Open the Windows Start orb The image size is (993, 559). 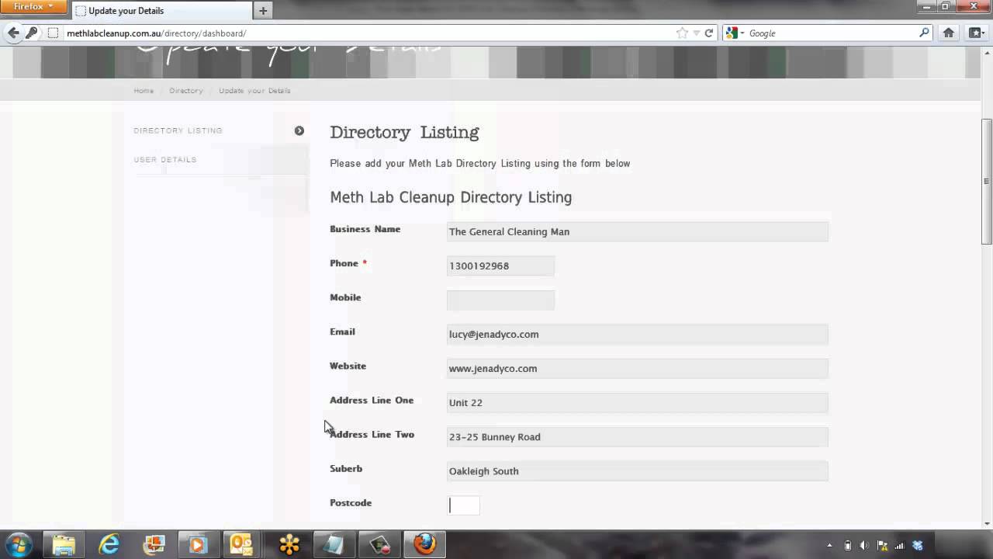tap(19, 544)
